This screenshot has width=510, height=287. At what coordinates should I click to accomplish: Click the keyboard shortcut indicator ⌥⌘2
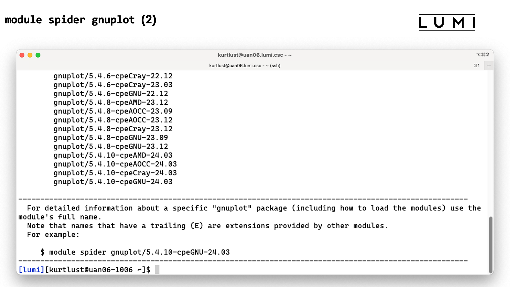483,54
